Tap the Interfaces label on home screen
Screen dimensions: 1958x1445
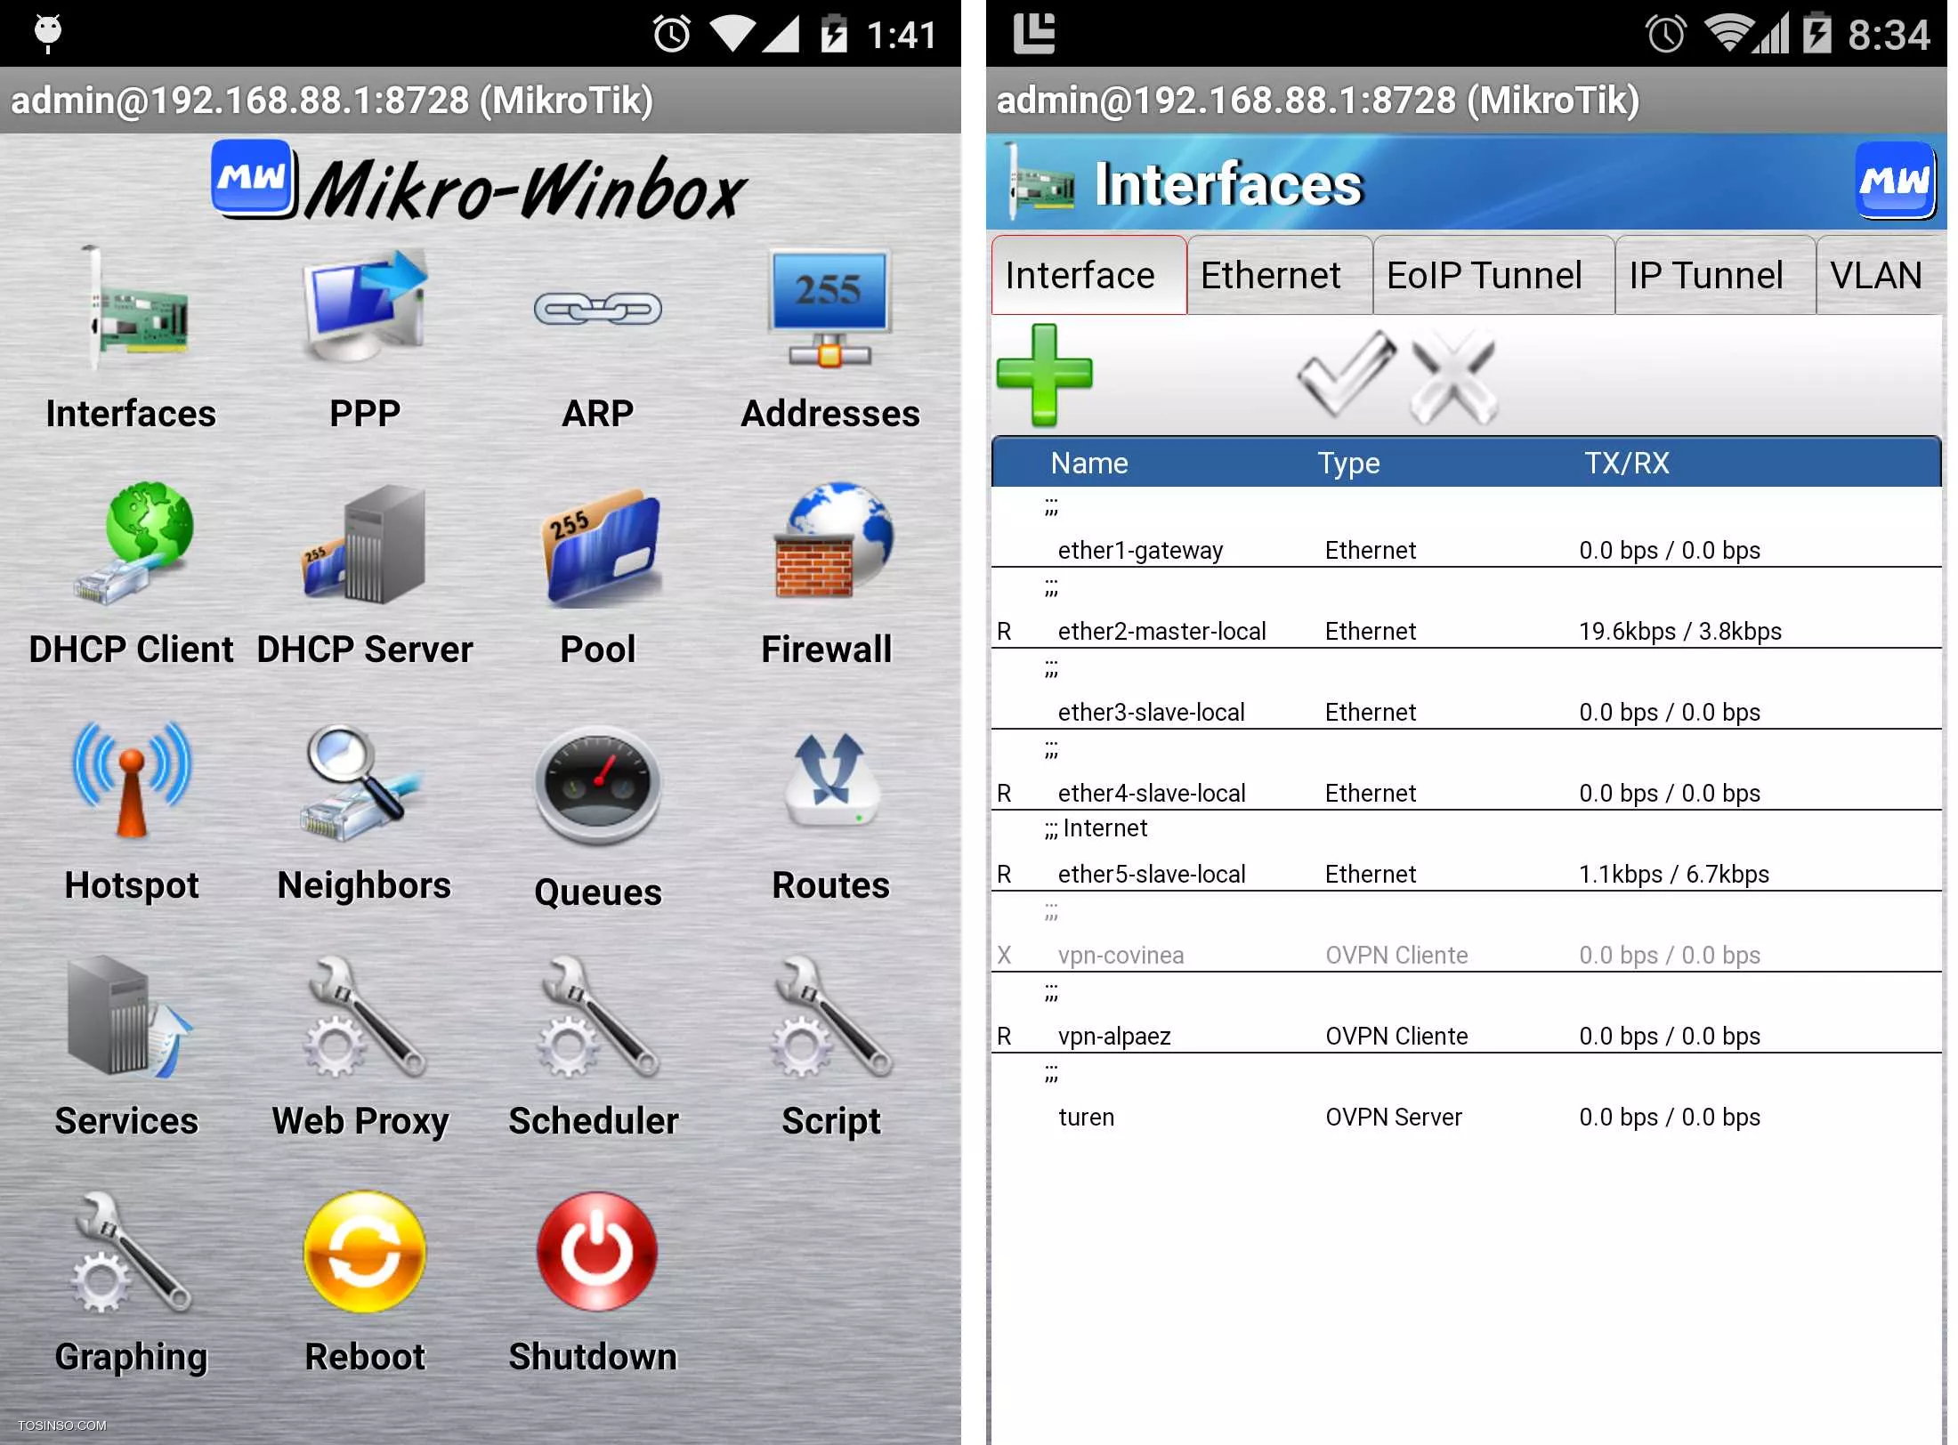tap(131, 414)
